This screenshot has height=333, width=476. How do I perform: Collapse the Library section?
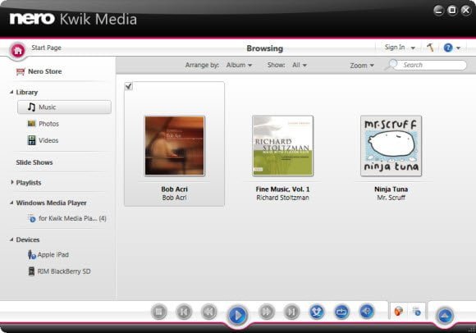coord(11,92)
